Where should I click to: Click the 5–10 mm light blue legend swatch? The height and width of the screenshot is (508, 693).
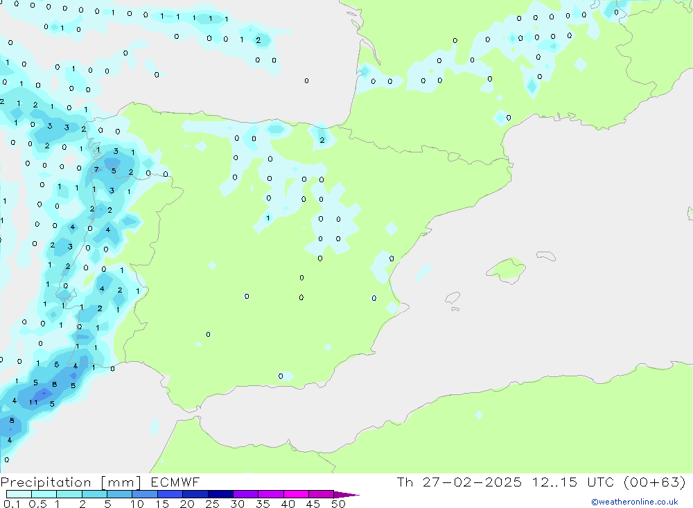[x=120, y=494]
